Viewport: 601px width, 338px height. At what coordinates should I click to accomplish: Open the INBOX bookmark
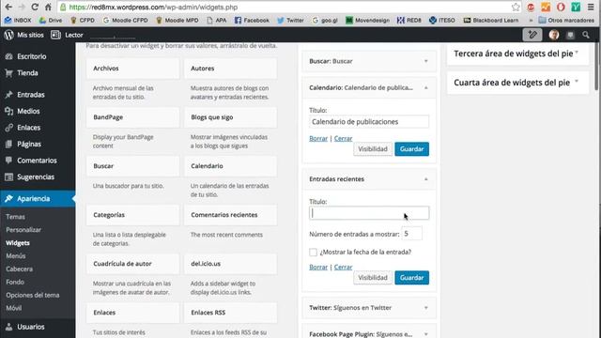18,20
